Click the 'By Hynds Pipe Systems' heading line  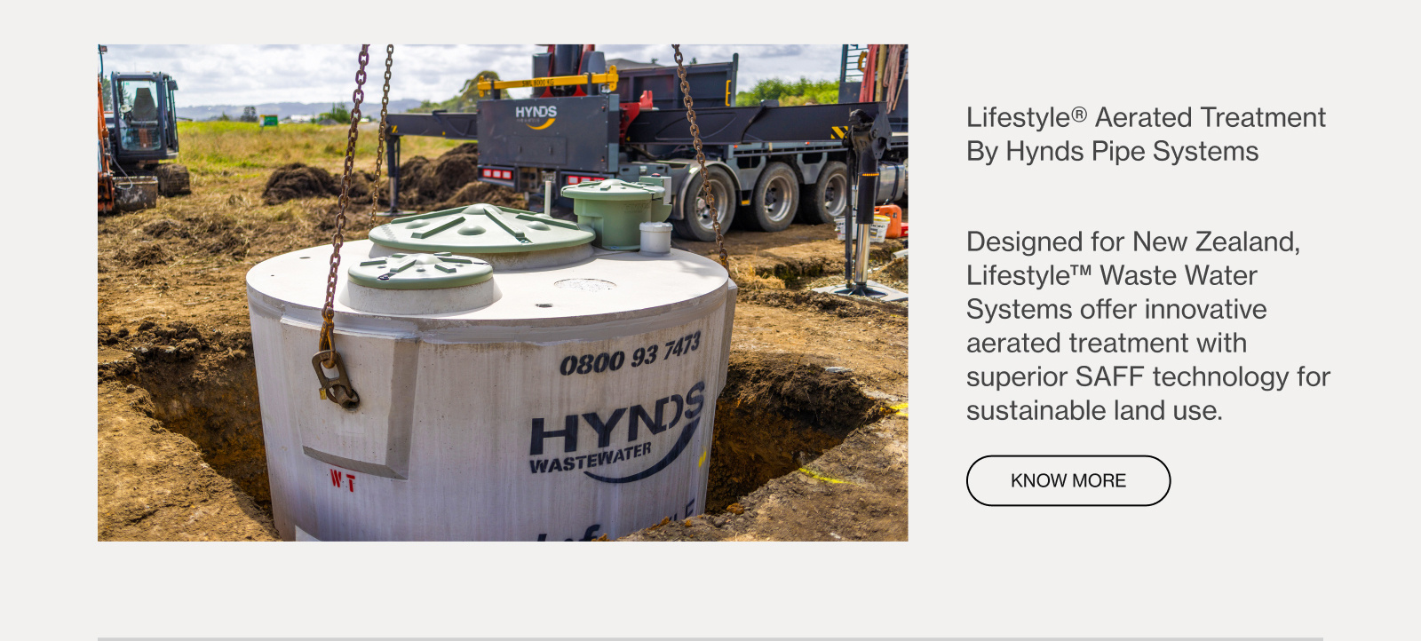tap(1112, 151)
